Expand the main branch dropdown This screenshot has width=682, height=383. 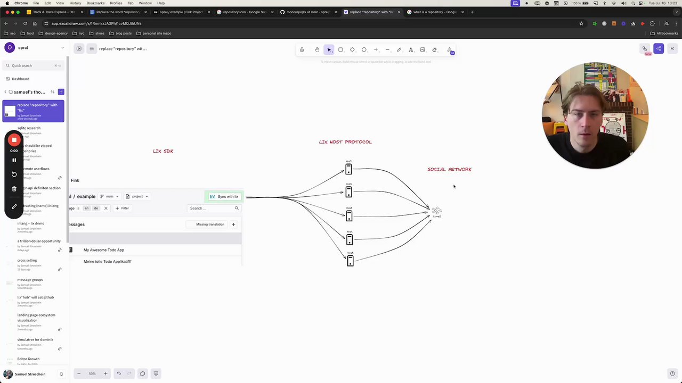(x=110, y=196)
